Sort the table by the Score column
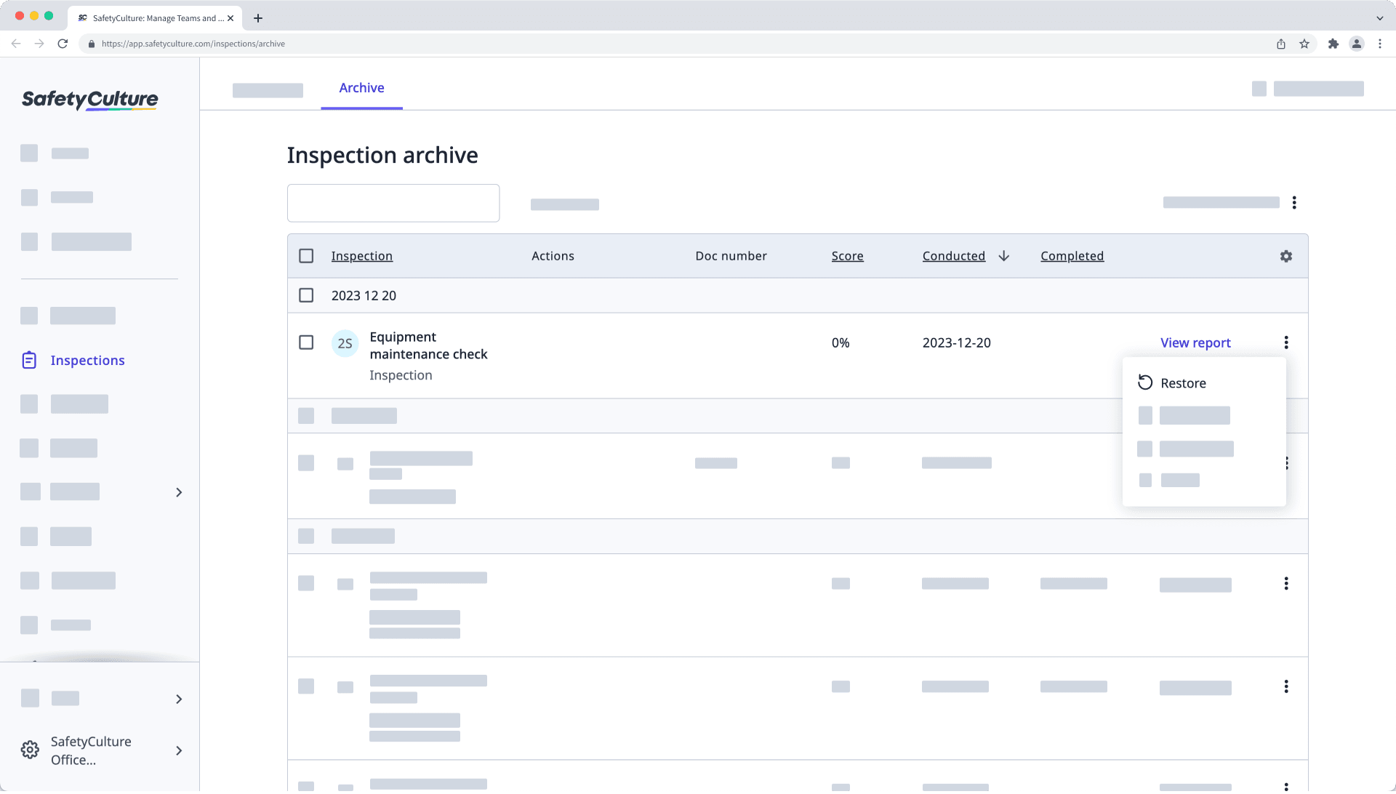Screen dimensions: 1396x794 coord(847,256)
